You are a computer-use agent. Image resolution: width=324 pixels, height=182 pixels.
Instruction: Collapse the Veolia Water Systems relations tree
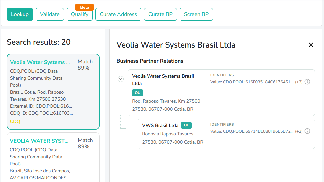tap(121, 79)
